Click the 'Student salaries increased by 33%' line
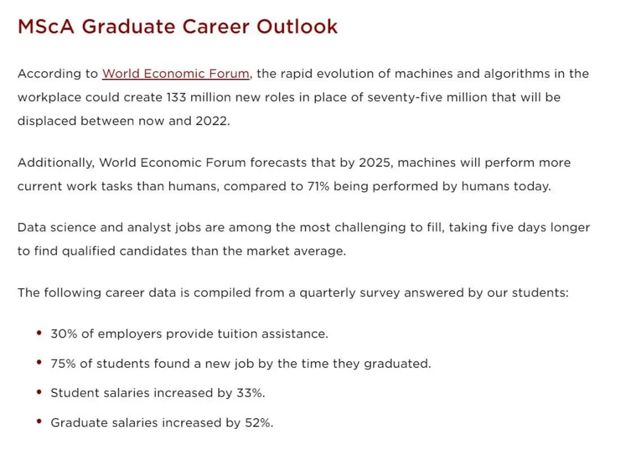The height and width of the screenshot is (455, 636). [x=157, y=393]
